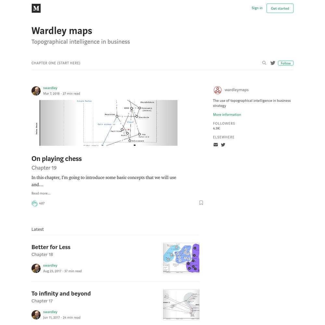Screen dimensions: 325x325
Task: Open swardley author link on featured article
Action: [x=50, y=88]
